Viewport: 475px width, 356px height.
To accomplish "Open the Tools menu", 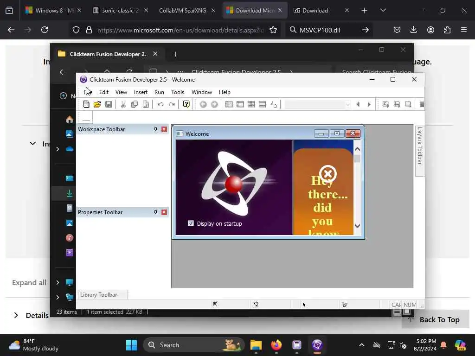I will [x=178, y=92].
